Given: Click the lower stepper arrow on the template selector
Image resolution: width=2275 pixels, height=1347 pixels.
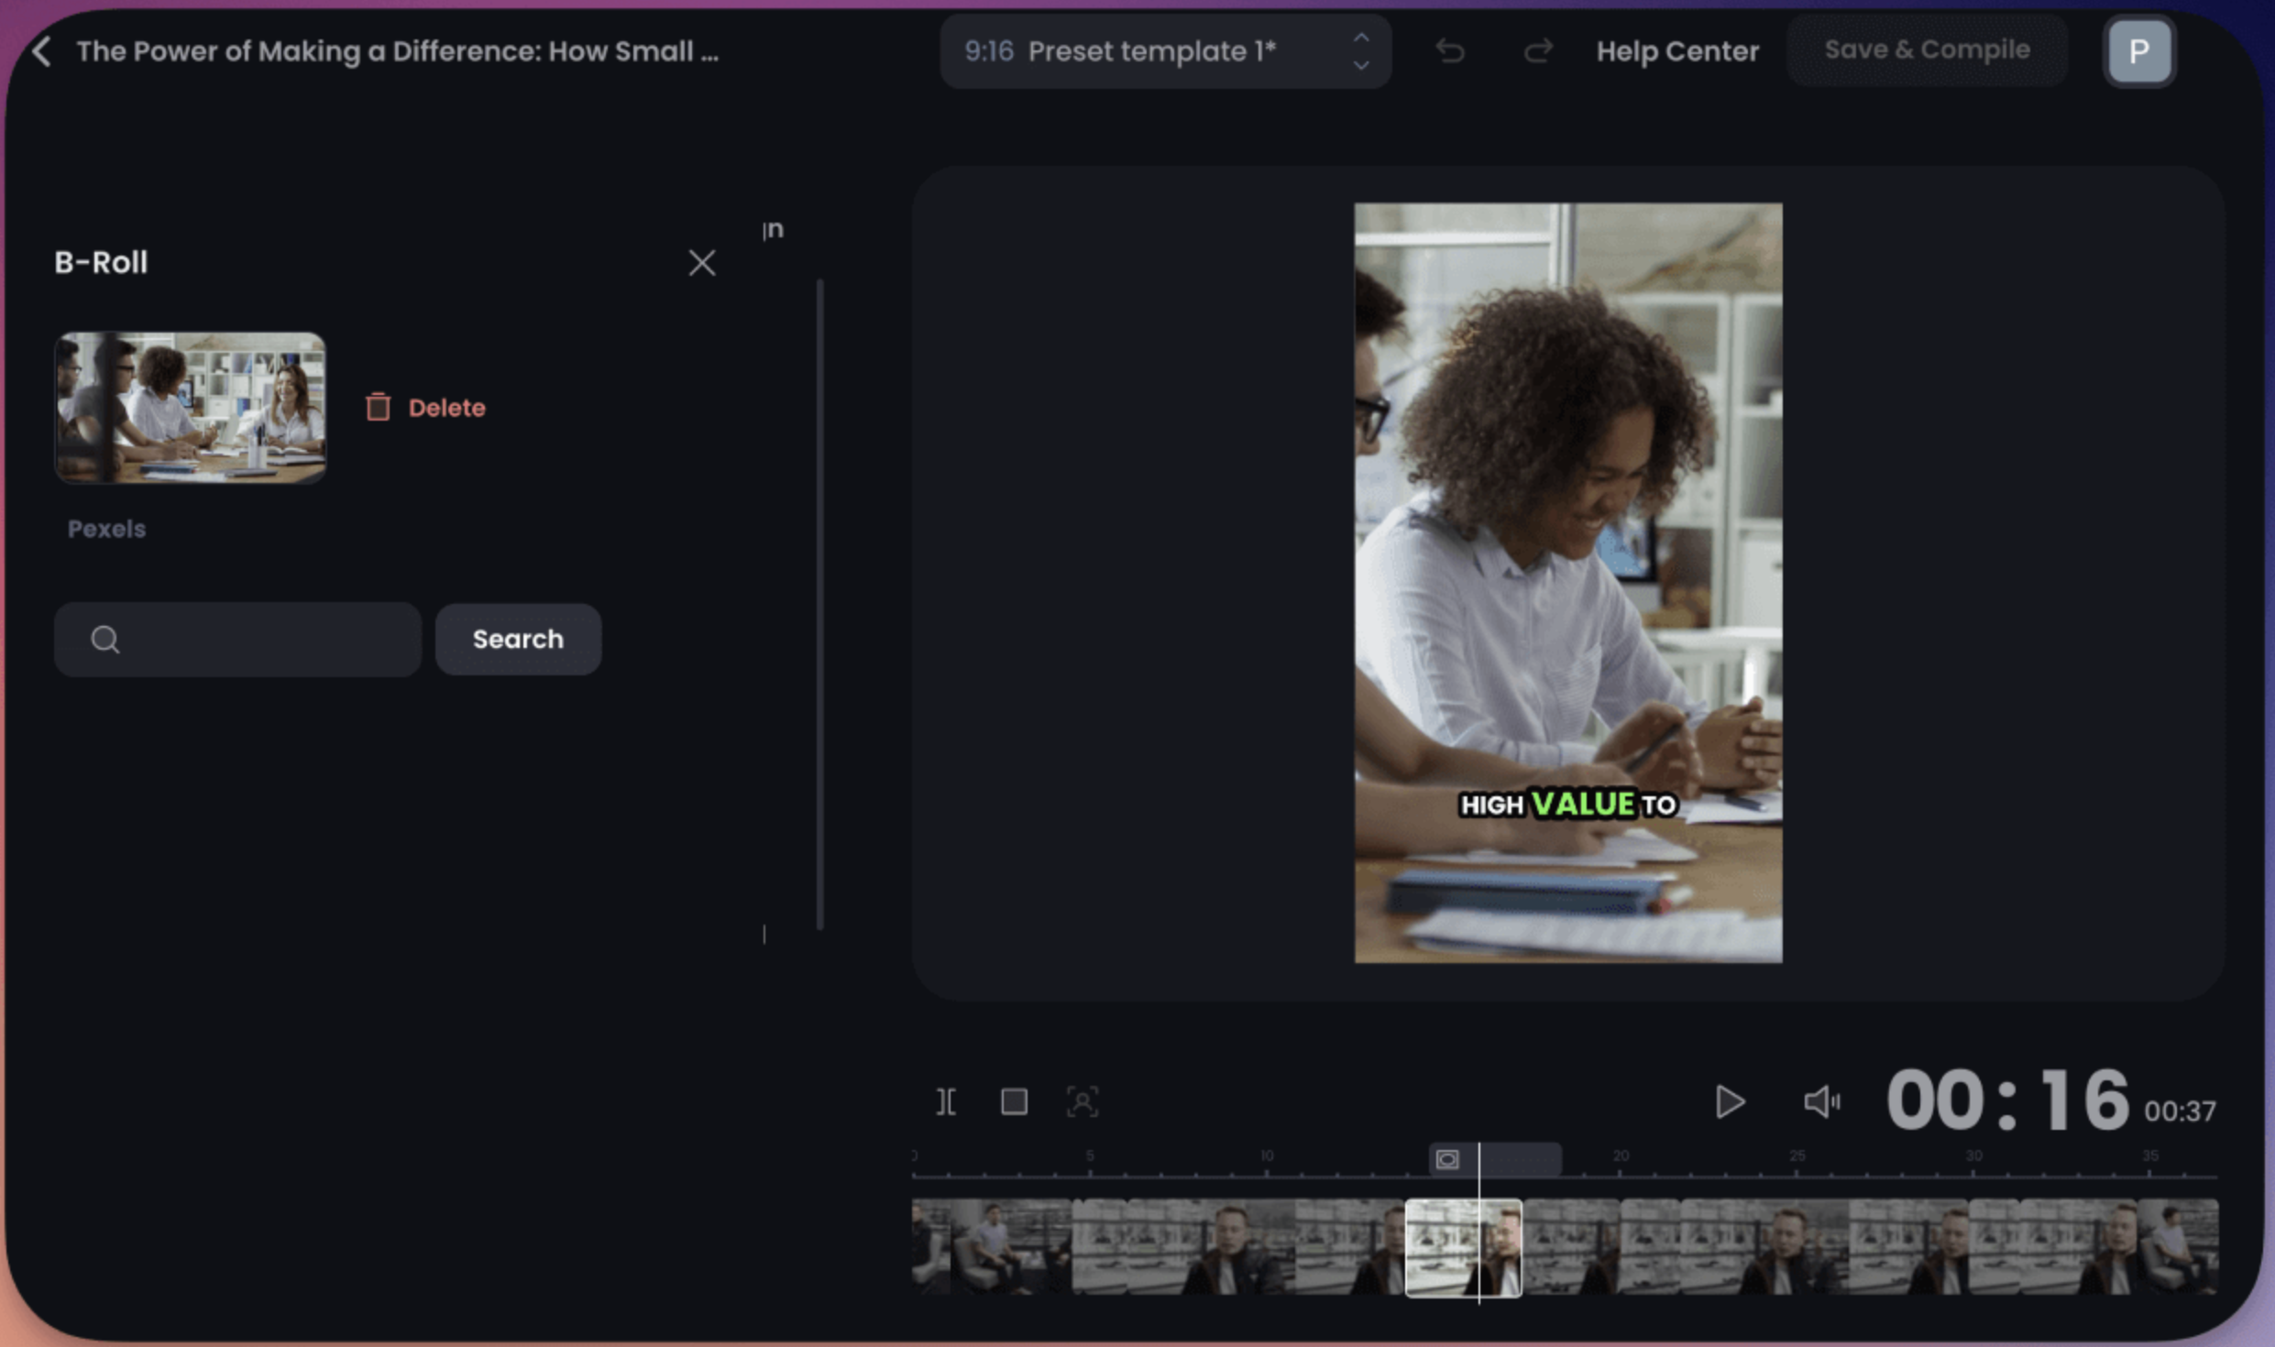Looking at the screenshot, I should click(1360, 64).
